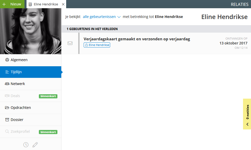The width and height of the screenshot is (251, 150).
Task: Click the Opdrachten folder icon
Action: (x=7, y=108)
